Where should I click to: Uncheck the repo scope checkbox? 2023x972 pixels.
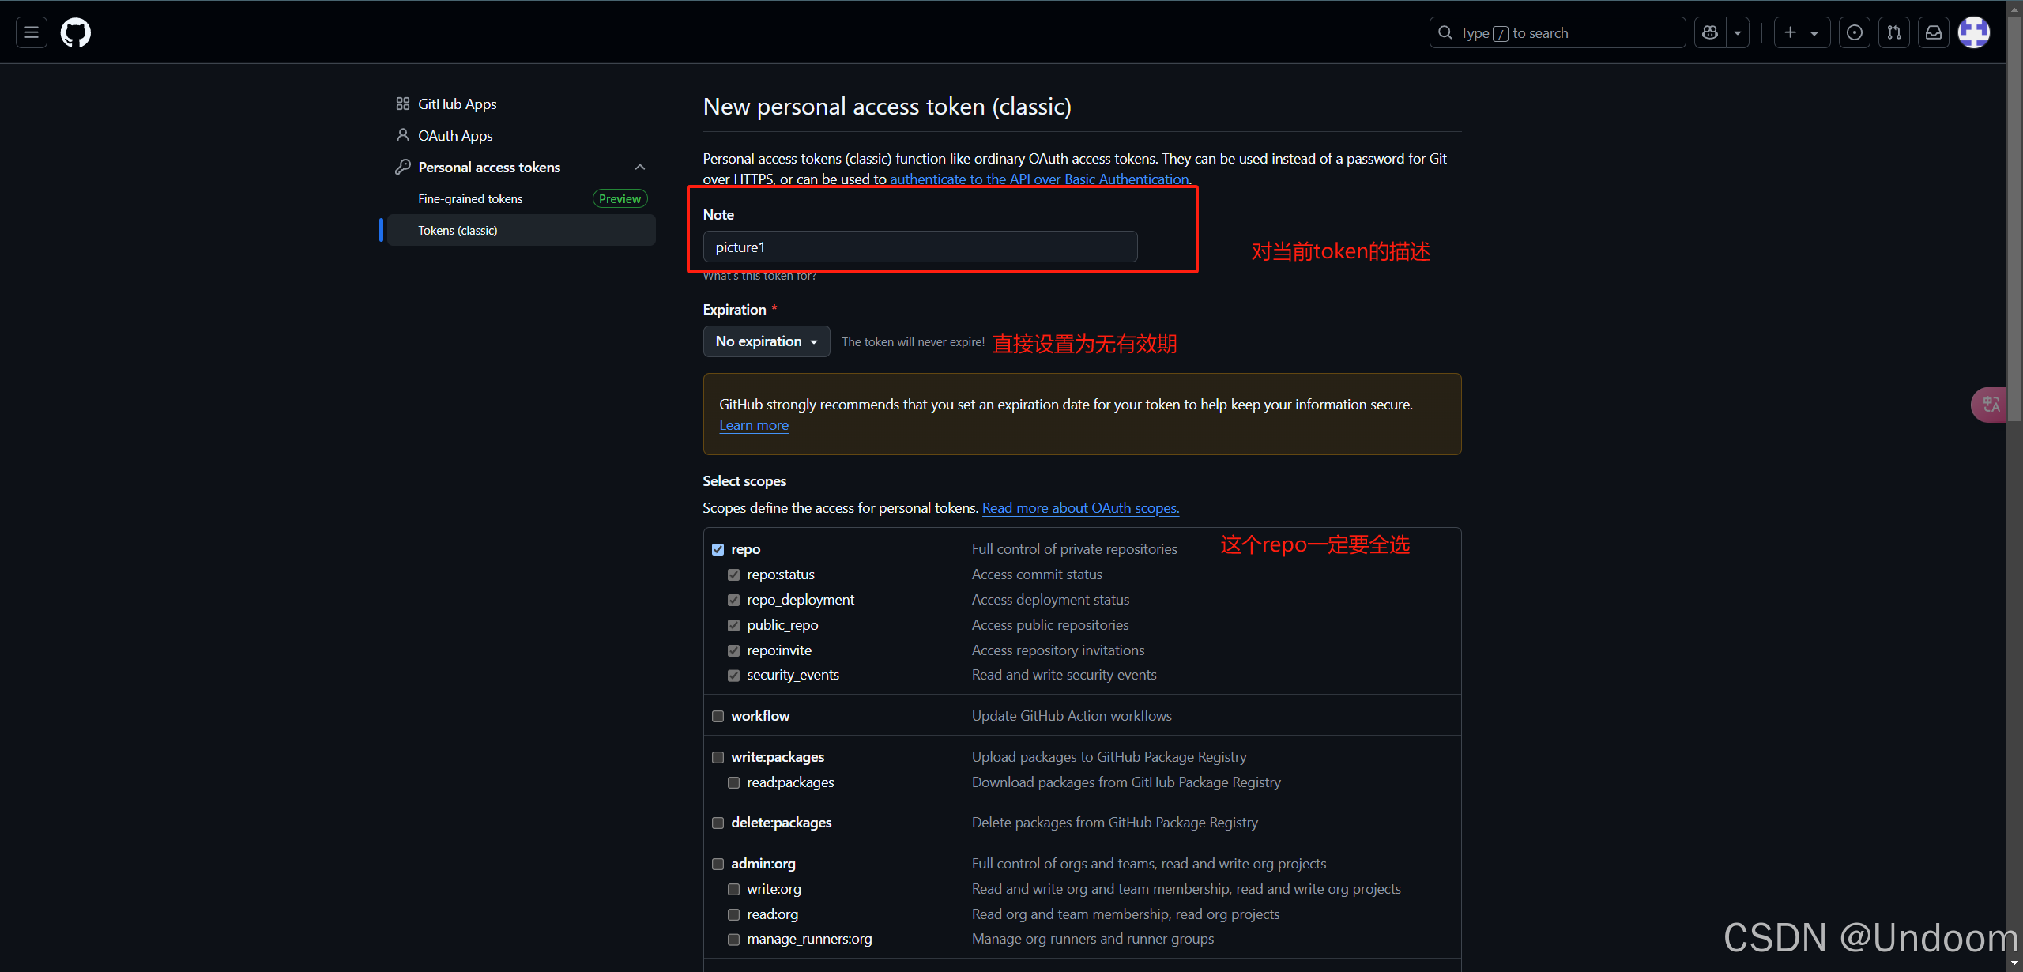click(x=718, y=549)
